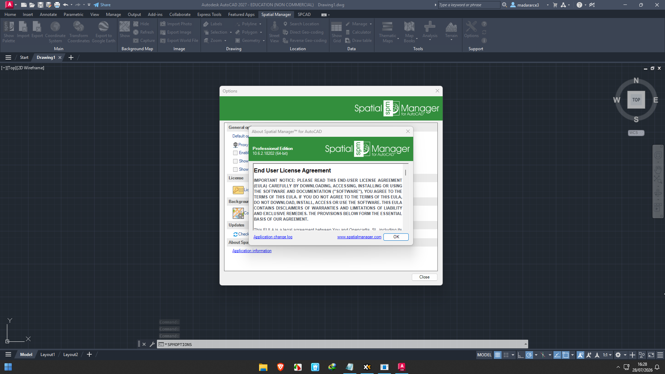The image size is (665, 374).
Task: Click the TOP face of ViewCube
Action: (x=636, y=100)
